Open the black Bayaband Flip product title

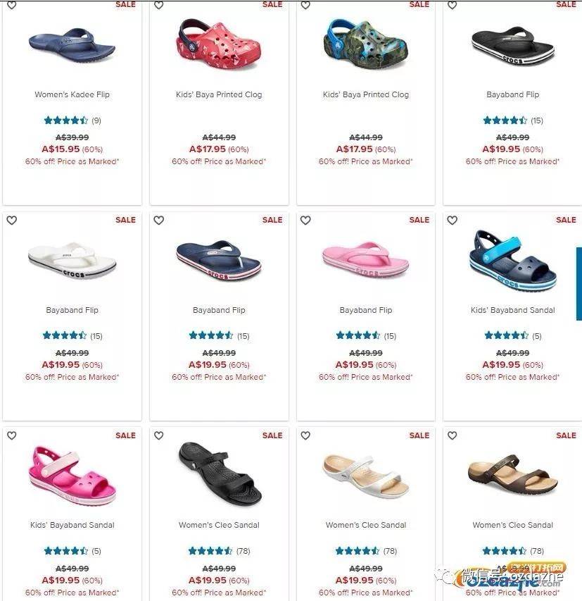pyautogui.click(x=513, y=94)
